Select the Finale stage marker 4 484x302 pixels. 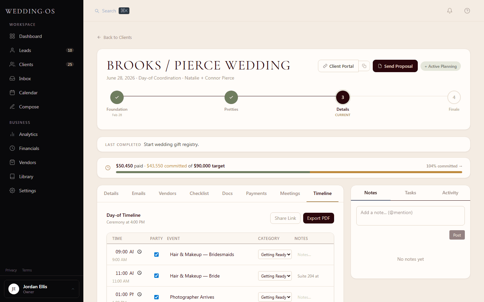454,97
